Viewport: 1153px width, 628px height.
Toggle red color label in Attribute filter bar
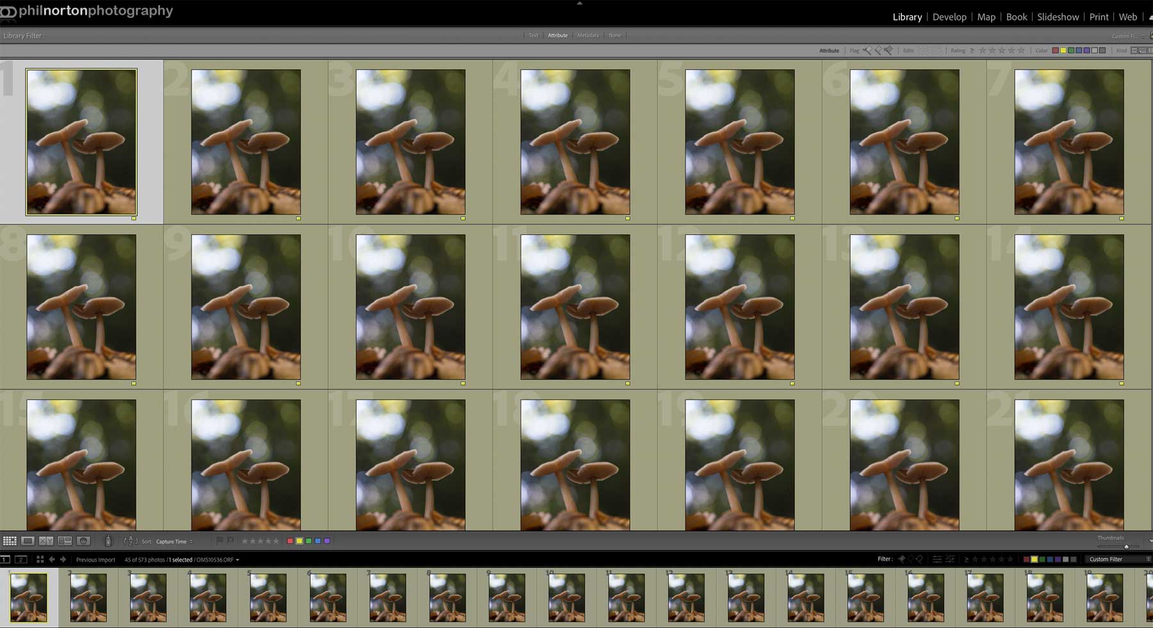[x=1055, y=51]
